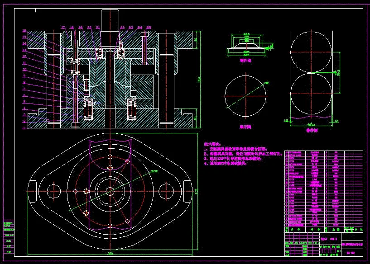Select part callout number 25
This screenshot has height=264, width=370.
click(149, 28)
